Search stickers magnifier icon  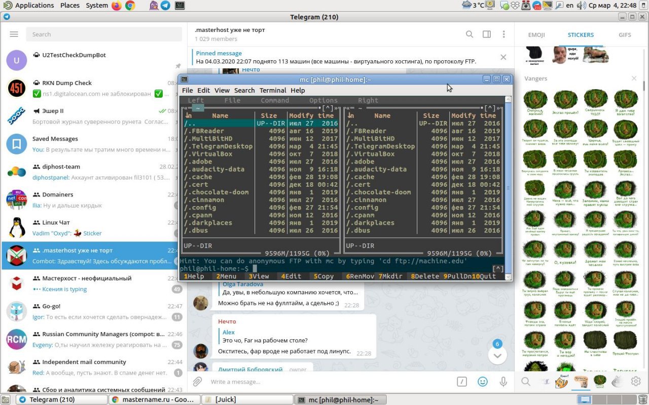526,382
